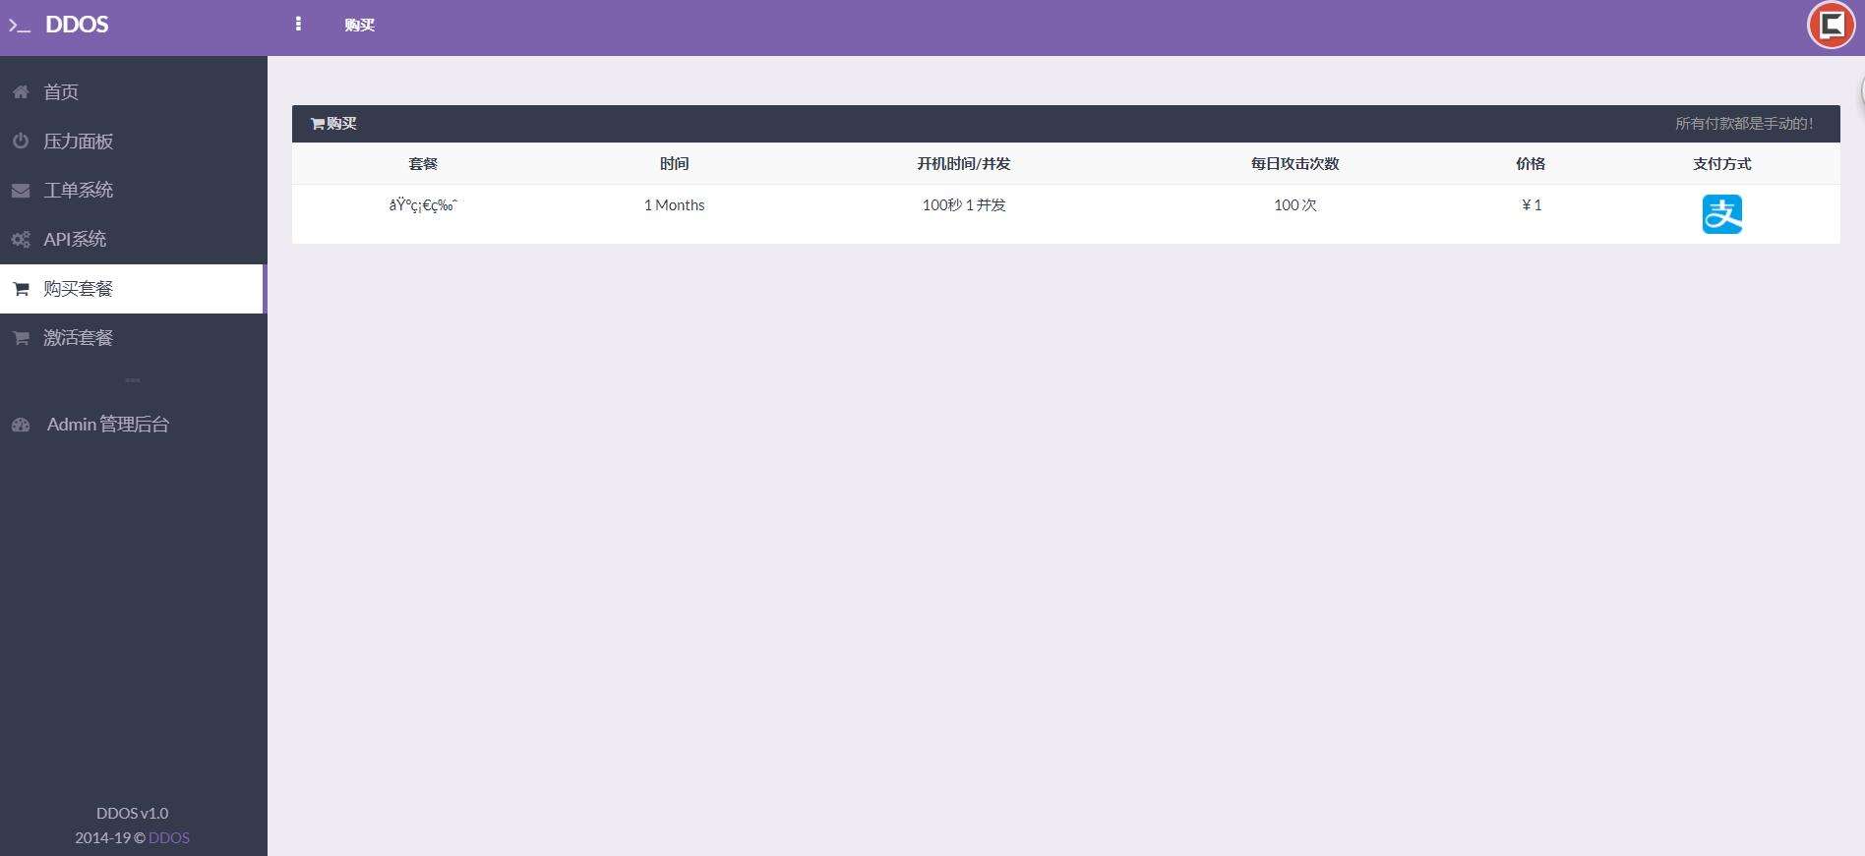Open 激活套餐 via its cart icon

click(x=21, y=338)
